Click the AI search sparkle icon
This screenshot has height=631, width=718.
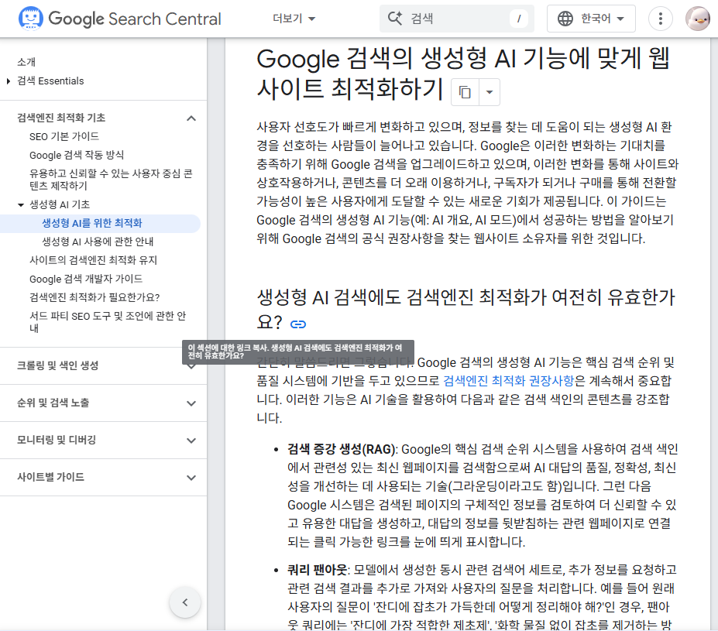[395, 19]
